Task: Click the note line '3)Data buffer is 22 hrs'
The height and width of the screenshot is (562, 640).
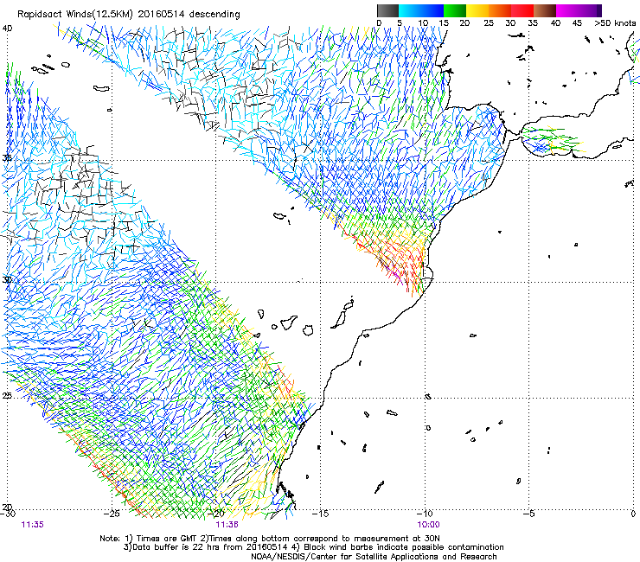Action: tap(313, 547)
